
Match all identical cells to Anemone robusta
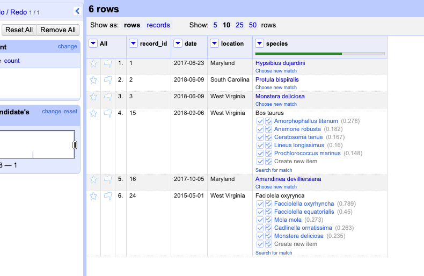tap(268, 129)
